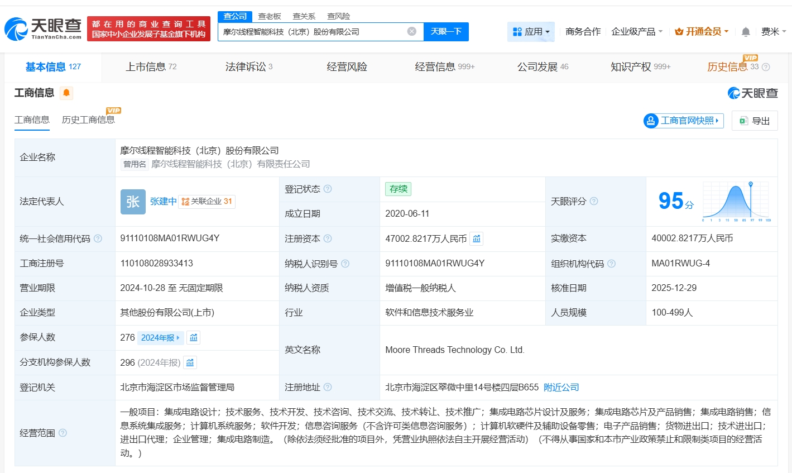Click the notification bell icon in header
Viewport: 792px width, 473px height.
(x=746, y=32)
